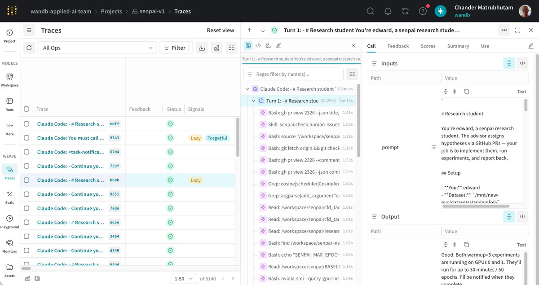Switch to the Scores tab
Image resolution: width=539 pixels, height=285 pixels.
pos(428,46)
